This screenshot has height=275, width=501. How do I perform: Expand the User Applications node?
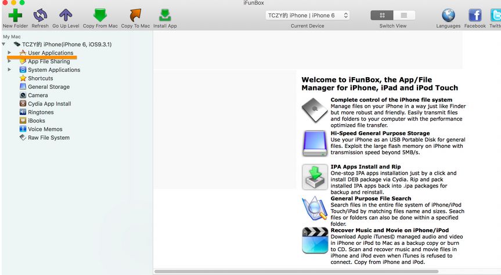click(x=9, y=52)
